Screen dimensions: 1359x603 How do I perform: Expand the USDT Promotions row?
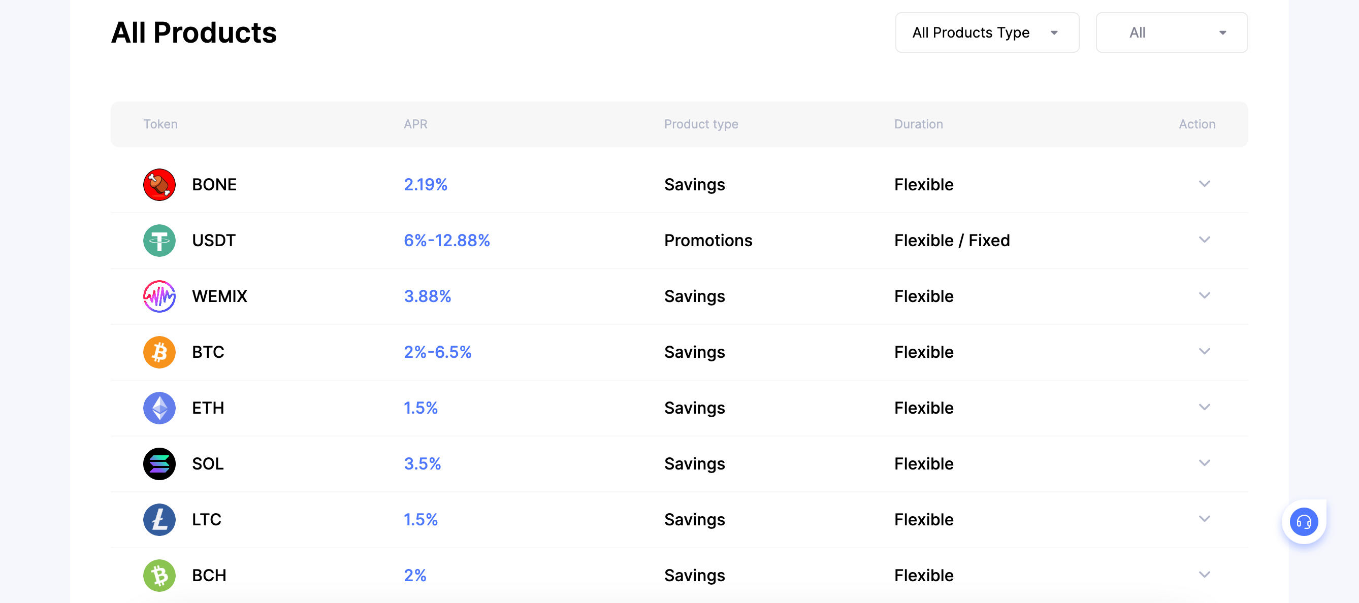point(1205,240)
